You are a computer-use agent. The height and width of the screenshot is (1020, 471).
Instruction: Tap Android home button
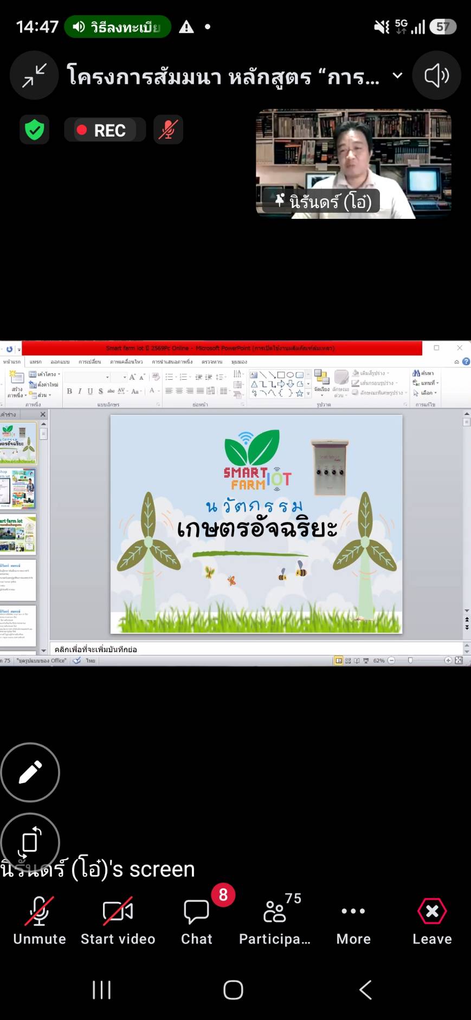click(x=233, y=990)
